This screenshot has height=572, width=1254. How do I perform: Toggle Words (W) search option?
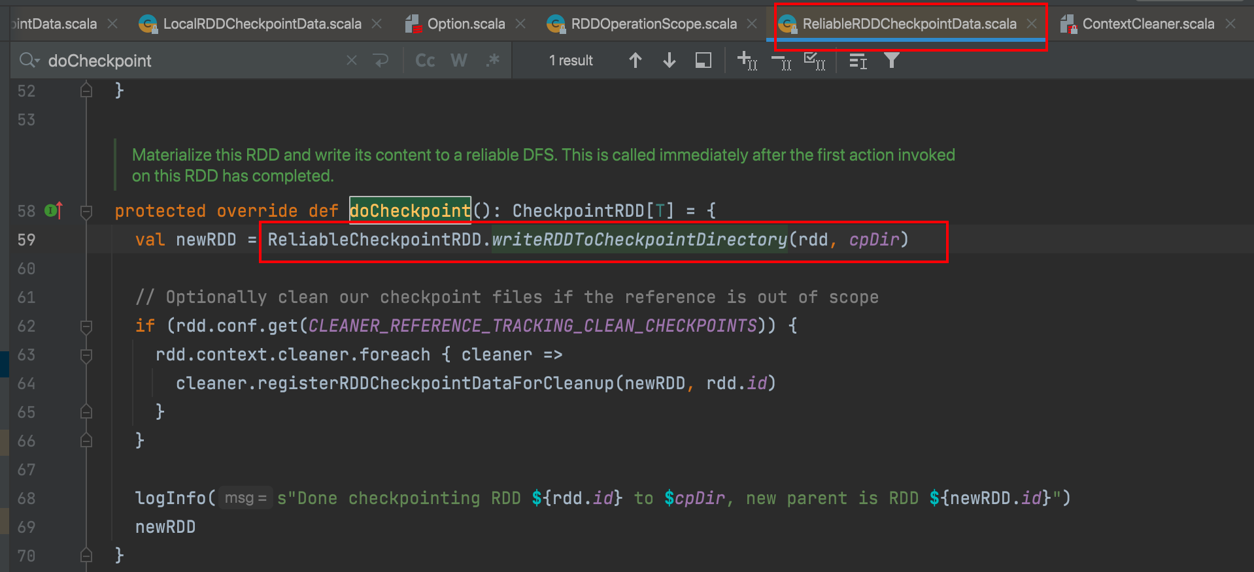459,61
